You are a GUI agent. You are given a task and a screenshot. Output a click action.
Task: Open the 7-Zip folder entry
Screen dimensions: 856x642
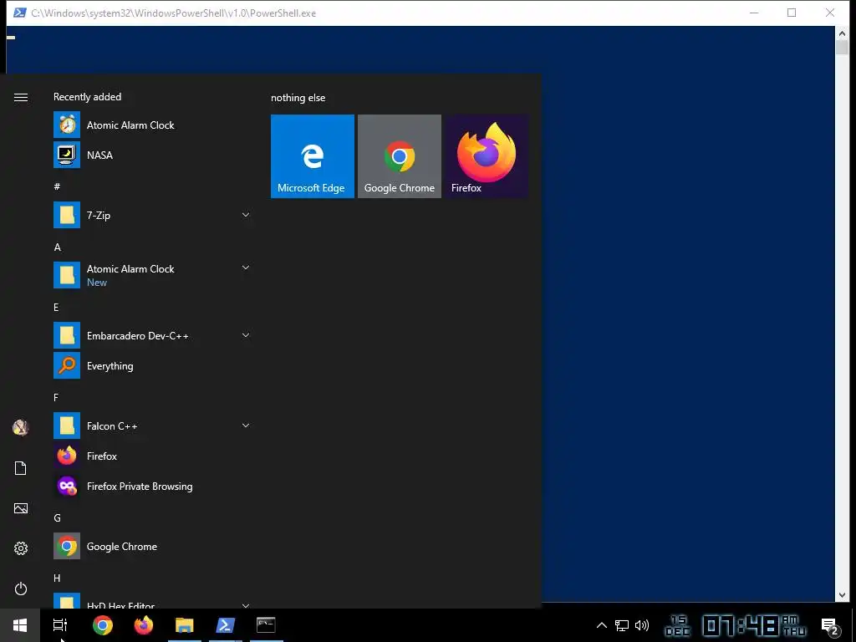(x=152, y=215)
